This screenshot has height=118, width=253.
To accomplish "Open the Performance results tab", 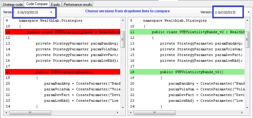I will pyautogui.click(x=78, y=5).
